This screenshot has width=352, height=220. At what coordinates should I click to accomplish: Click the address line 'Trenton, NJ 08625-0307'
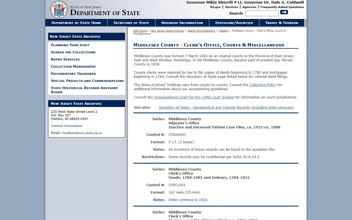point(70,119)
